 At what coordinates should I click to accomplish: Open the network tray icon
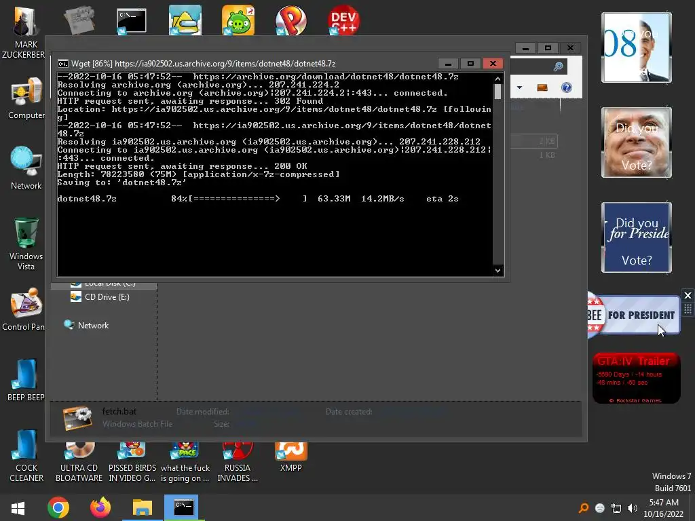coord(616,508)
